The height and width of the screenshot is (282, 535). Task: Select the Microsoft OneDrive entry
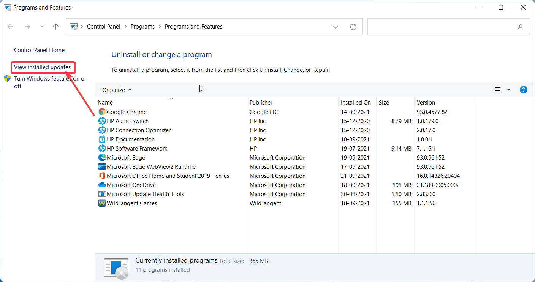pyautogui.click(x=131, y=185)
